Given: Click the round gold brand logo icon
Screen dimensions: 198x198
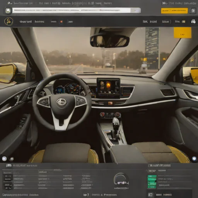Looking at the screenshot, I should tap(9, 21).
